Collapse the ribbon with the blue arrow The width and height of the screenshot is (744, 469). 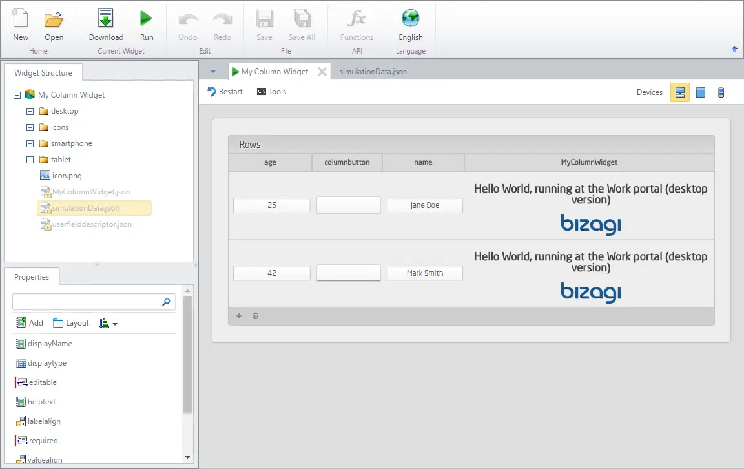pos(734,49)
